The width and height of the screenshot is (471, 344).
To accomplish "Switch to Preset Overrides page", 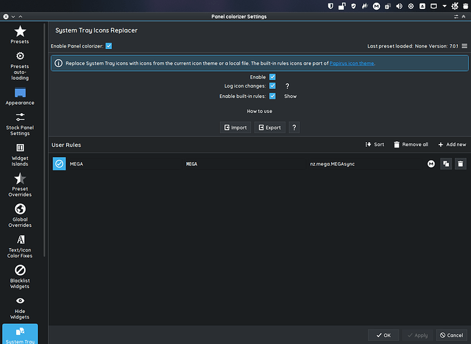I will [20, 184].
